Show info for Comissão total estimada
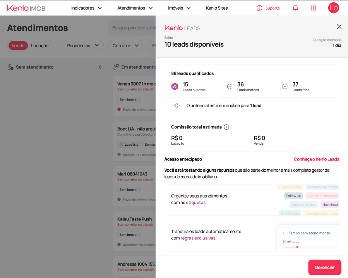The height and width of the screenshot is (278, 348). click(x=226, y=127)
